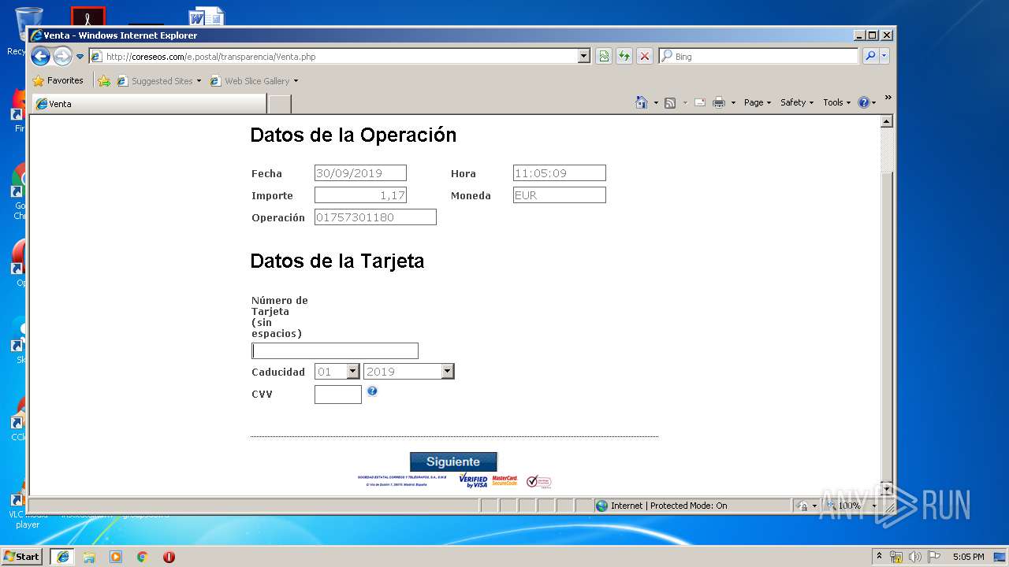Screen dimensions: 1009x567
Task: Click Internet Protected Mode status text
Action: [668, 506]
